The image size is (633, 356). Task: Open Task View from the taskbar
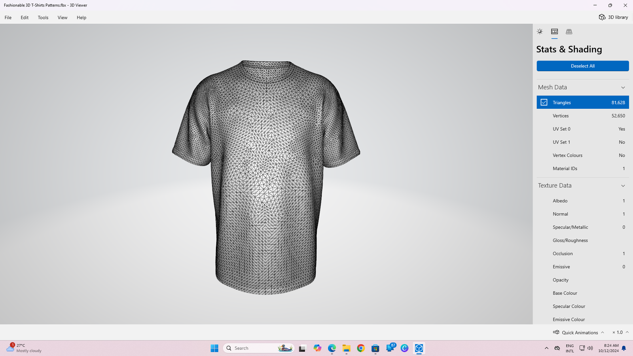point(302,348)
